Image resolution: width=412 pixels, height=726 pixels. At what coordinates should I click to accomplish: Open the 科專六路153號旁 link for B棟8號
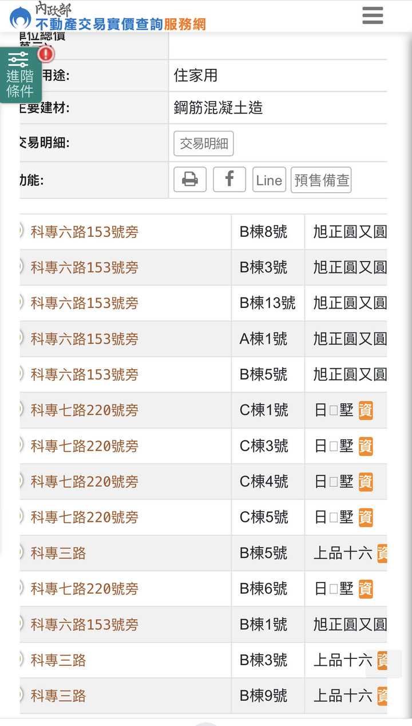84,232
